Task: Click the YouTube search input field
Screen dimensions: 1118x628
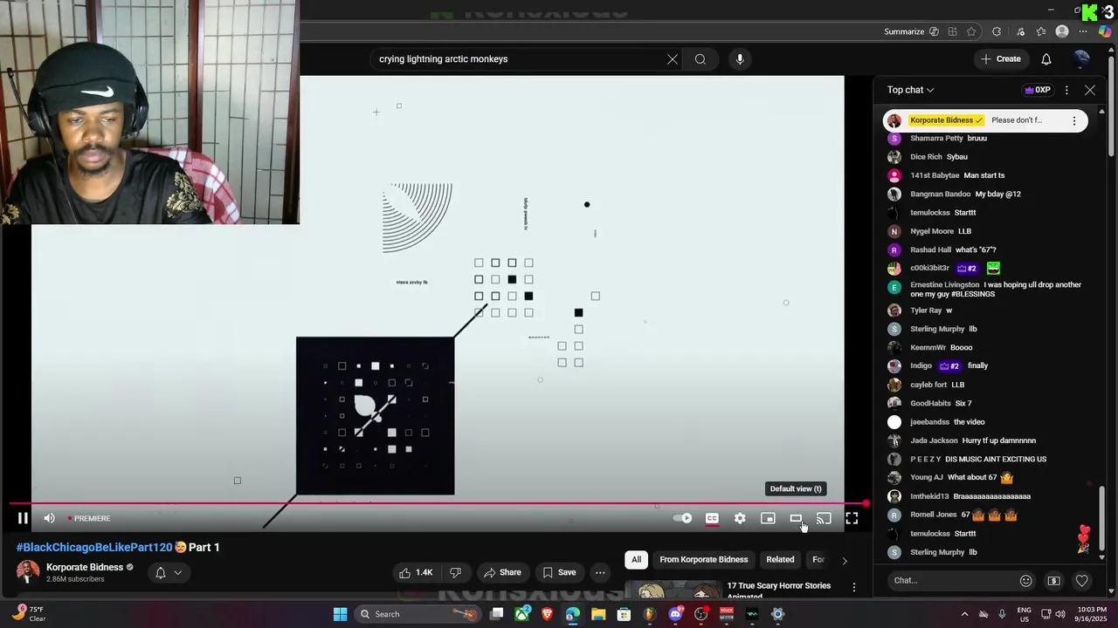Action: [x=520, y=59]
